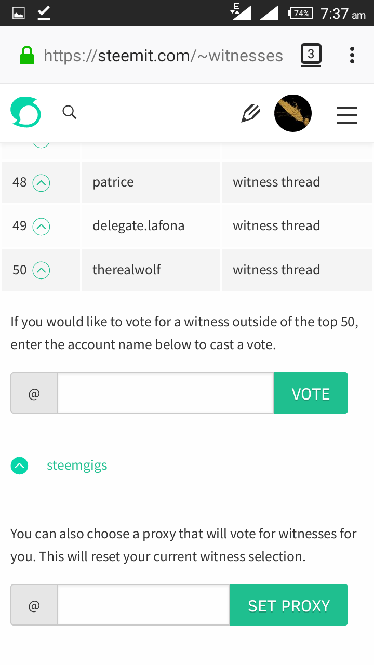Toggle upvote for witness delegate.lafona
This screenshot has width=374, height=665.
tap(41, 227)
